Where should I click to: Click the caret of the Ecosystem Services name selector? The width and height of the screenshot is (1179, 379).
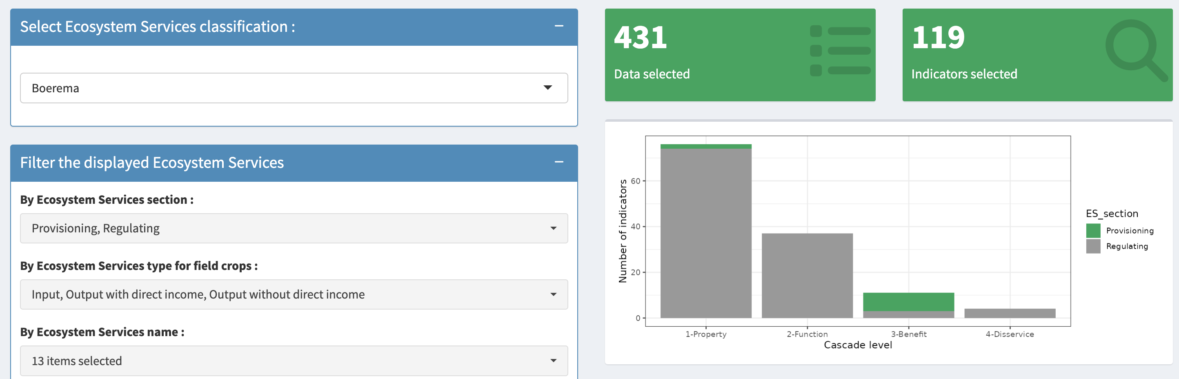click(553, 361)
